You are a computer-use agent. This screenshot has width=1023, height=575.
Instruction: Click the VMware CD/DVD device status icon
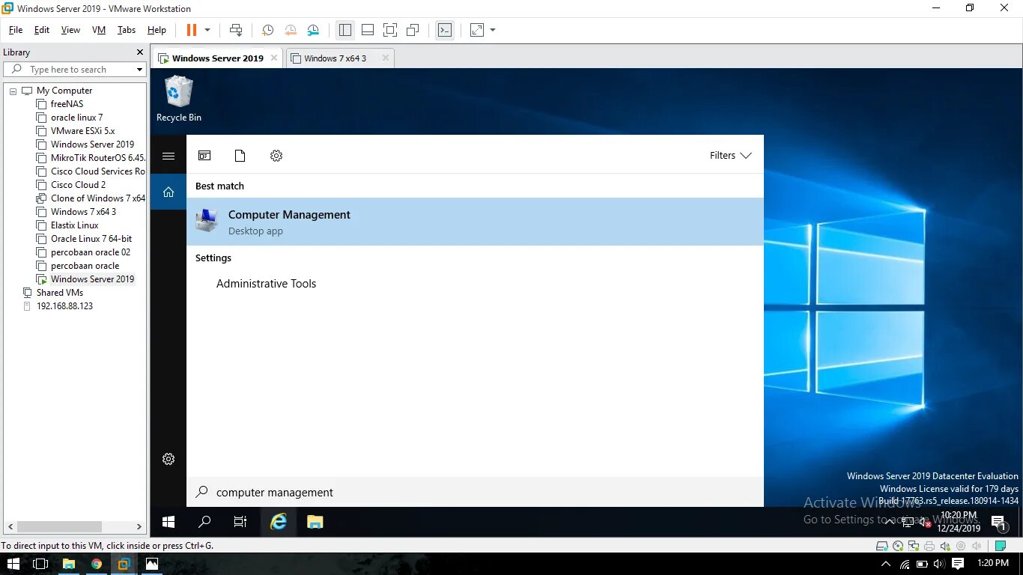[x=898, y=546]
